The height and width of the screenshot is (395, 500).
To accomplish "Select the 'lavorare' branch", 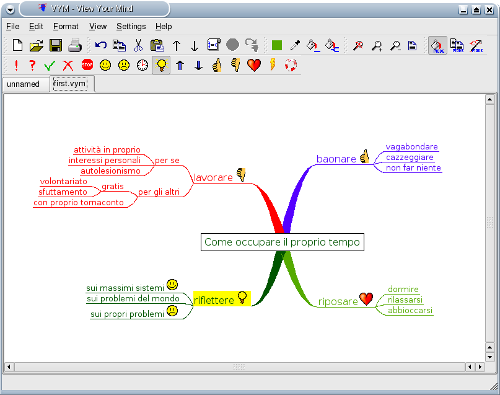I will (213, 177).
